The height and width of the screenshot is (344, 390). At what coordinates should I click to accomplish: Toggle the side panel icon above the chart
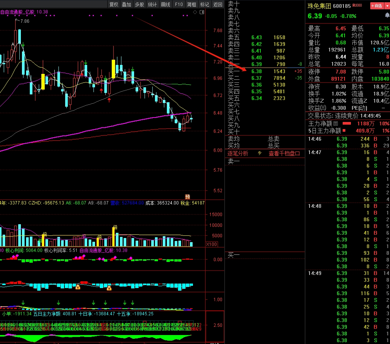pyautogui.click(x=202, y=12)
